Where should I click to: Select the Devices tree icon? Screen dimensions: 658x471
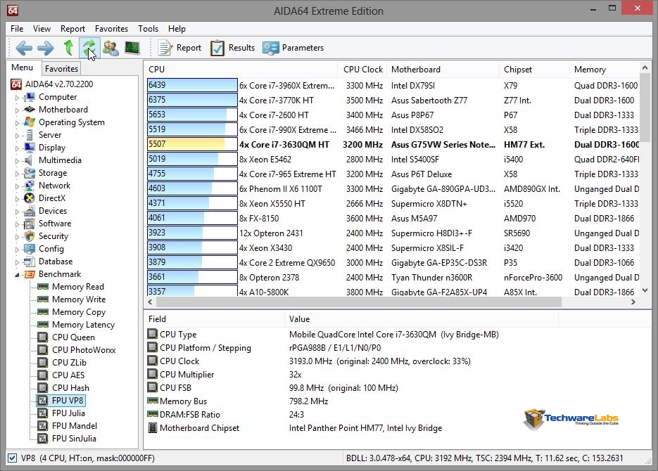(x=30, y=211)
